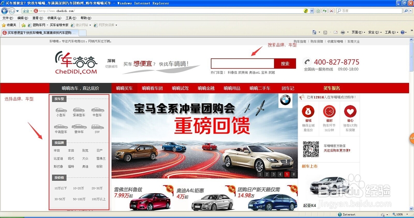Click the printer icon in command bar
Viewport: 414px width, 218px height.
pos(343,32)
